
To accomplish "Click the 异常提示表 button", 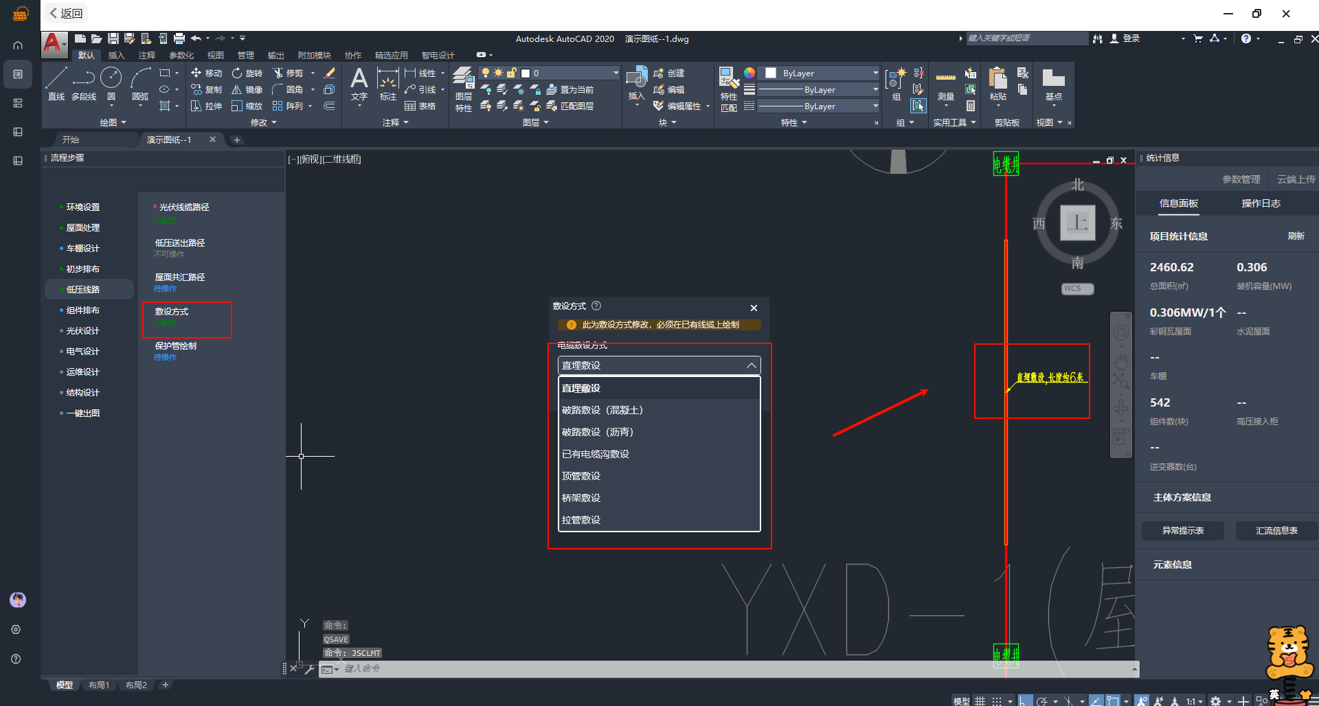I will click(1182, 530).
